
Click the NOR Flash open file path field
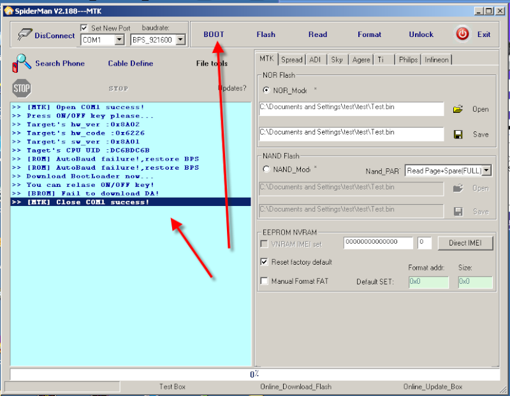[x=351, y=108]
